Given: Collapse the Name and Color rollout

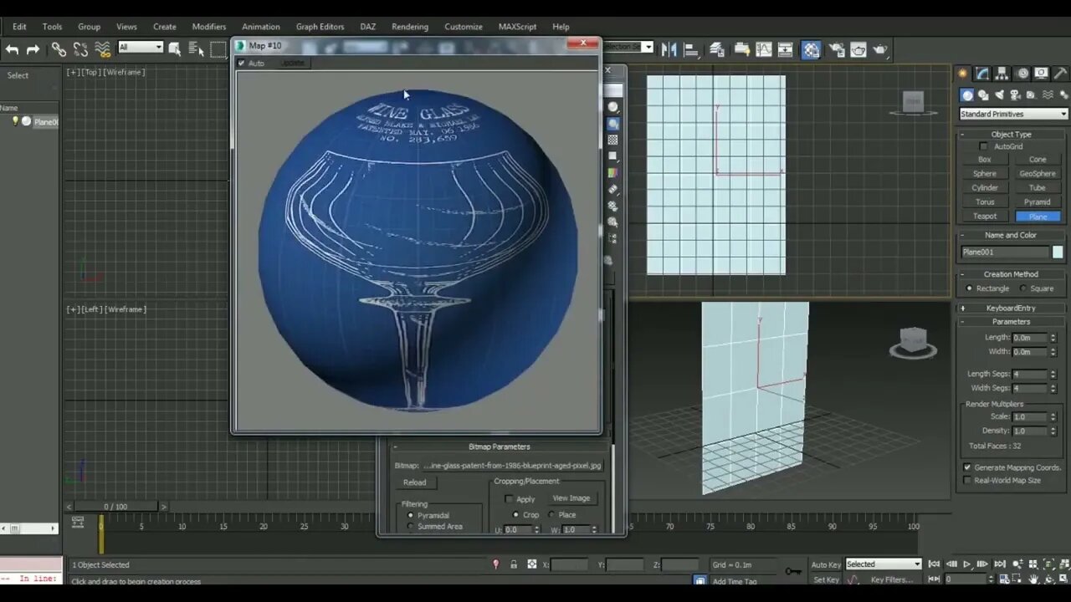Looking at the screenshot, I should click(1011, 235).
